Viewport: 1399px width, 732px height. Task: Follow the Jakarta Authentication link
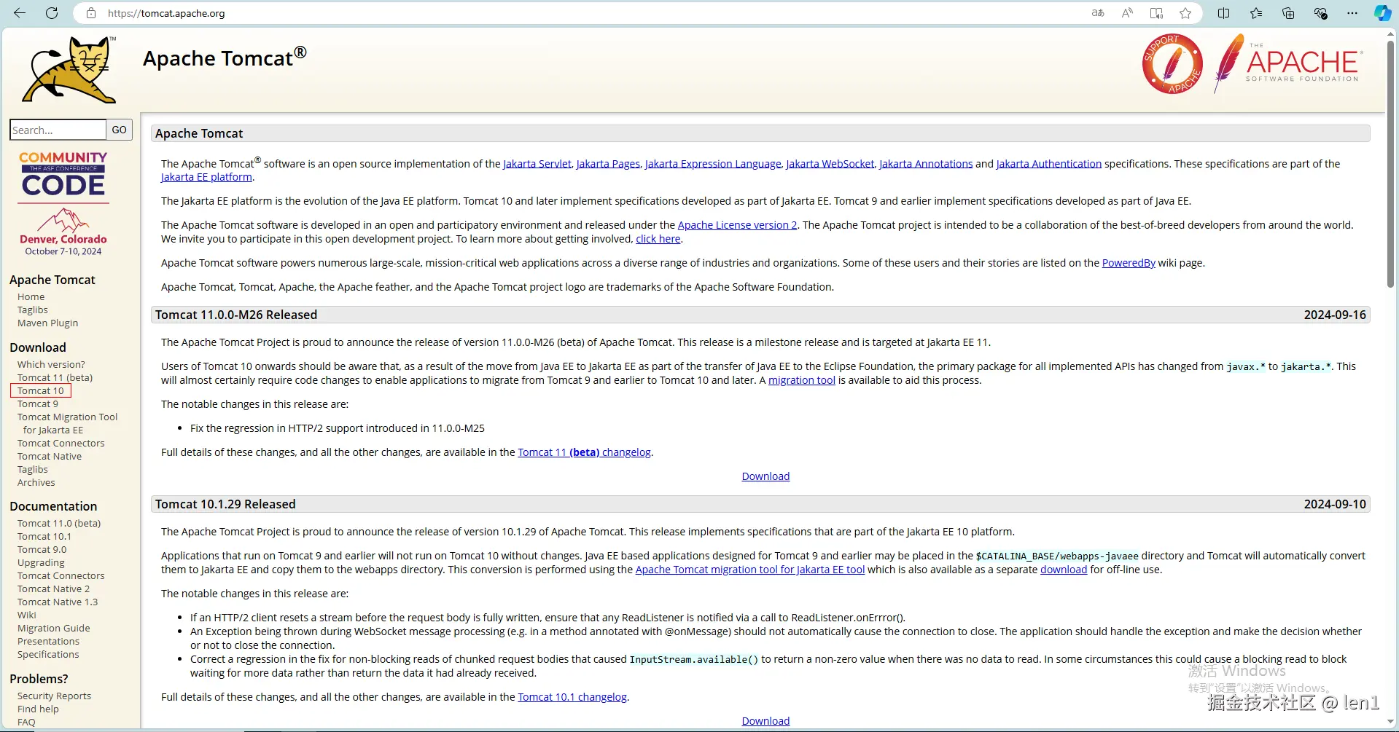(1049, 164)
